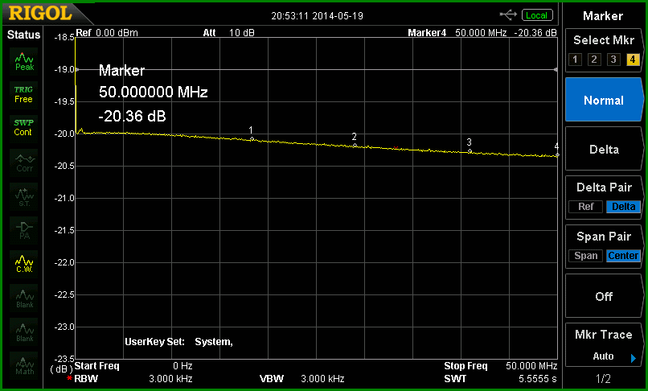
Task: Click the RIGOL logo
Action: (40, 14)
